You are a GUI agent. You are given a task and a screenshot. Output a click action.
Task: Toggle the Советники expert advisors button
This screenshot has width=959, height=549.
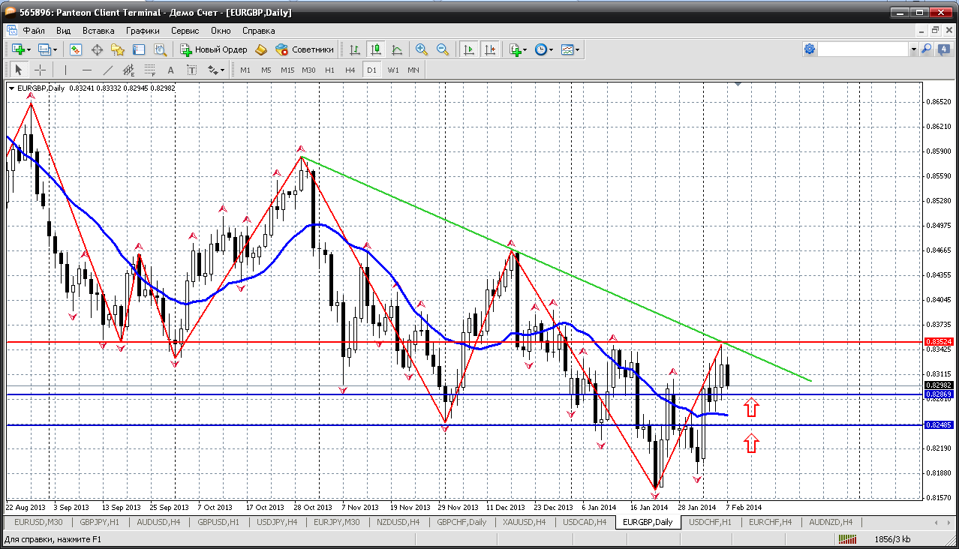(305, 49)
